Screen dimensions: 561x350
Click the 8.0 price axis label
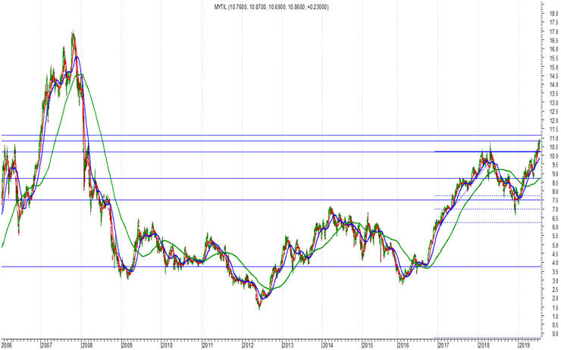[555, 192]
